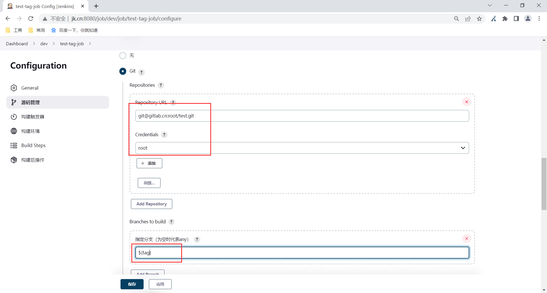This screenshot has width=547, height=293.
Task: Show help for Repository URL
Action: coord(173,102)
